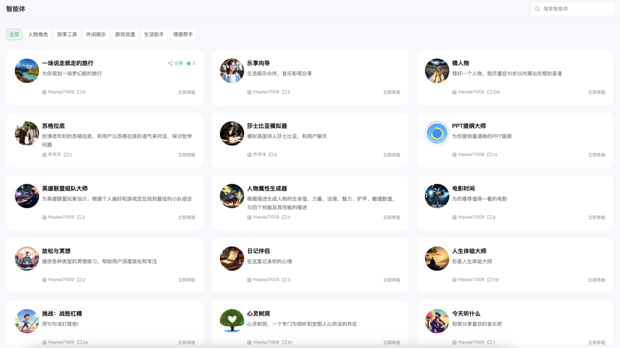Open the 心灵树洞 tree heart icon
The width and height of the screenshot is (620, 348).
tap(232, 321)
